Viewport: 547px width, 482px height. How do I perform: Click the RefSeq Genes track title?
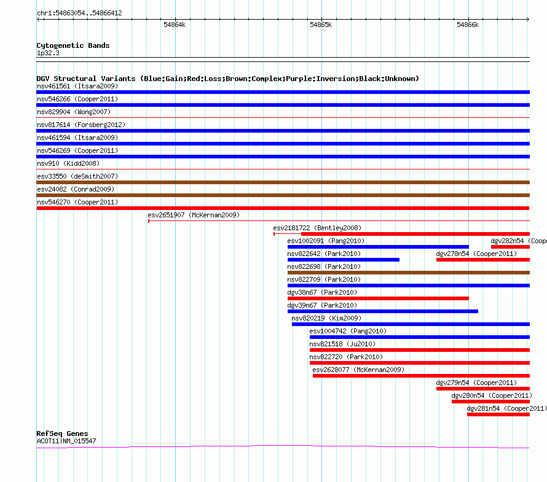coord(62,433)
